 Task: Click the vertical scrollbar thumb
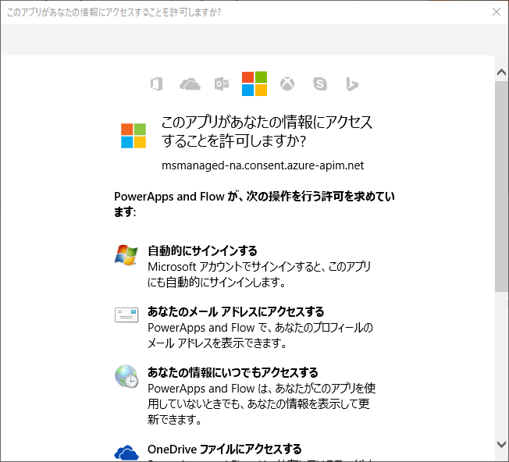(501, 187)
